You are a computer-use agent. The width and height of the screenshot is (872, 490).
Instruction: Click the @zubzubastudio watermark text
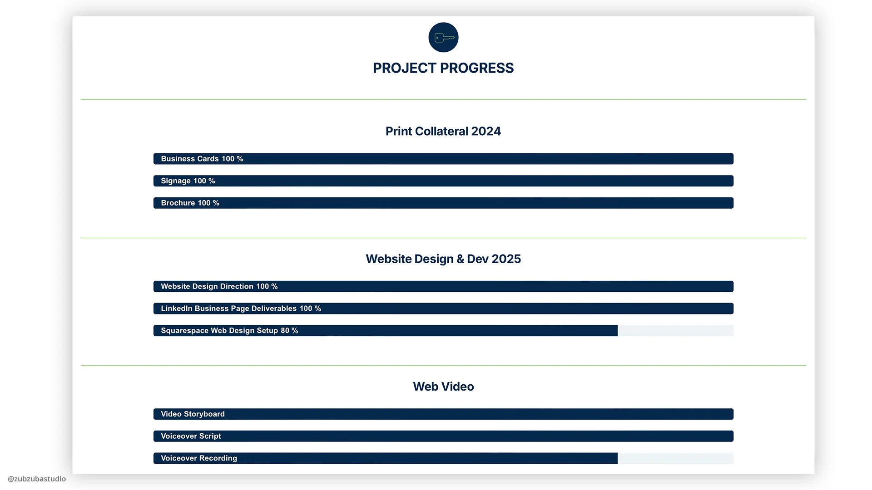(x=37, y=479)
